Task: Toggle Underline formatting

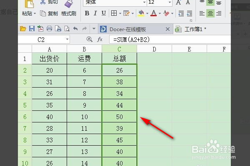Action: [x=104, y=13]
